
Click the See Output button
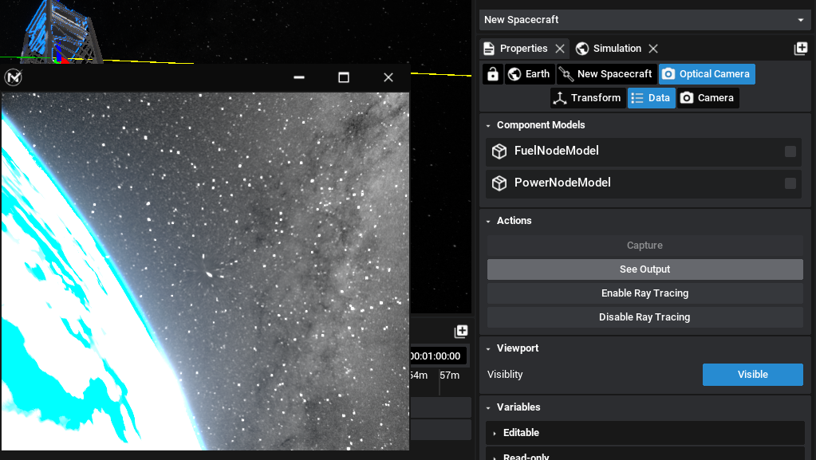(645, 269)
